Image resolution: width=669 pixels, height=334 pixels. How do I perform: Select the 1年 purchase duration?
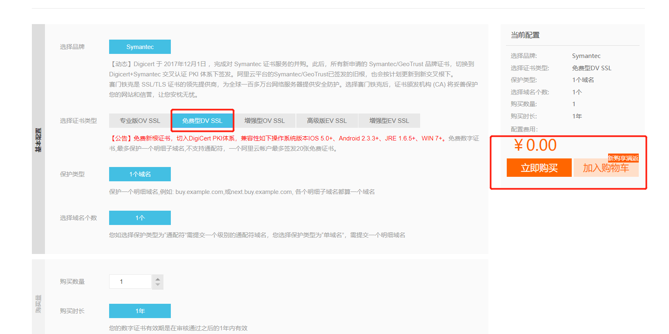pyautogui.click(x=140, y=311)
